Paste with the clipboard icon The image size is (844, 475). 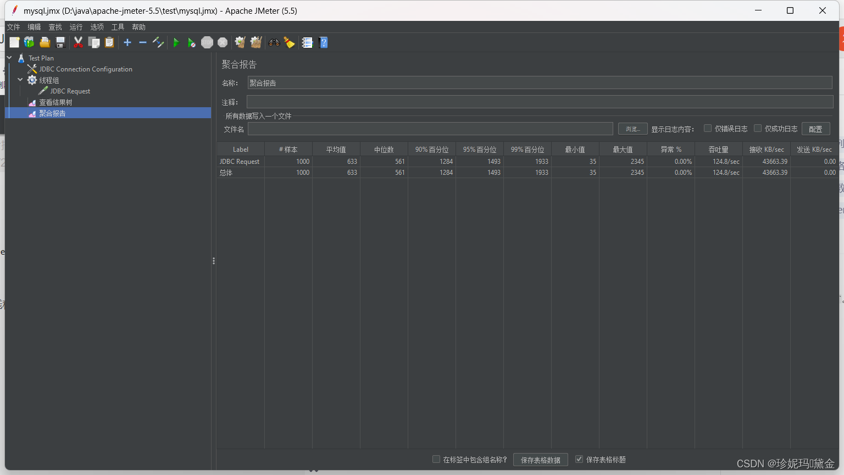(109, 42)
